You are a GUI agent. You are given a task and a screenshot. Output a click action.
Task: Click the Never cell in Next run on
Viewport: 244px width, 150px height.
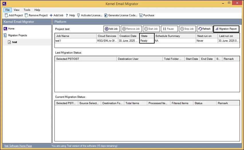click(207, 41)
